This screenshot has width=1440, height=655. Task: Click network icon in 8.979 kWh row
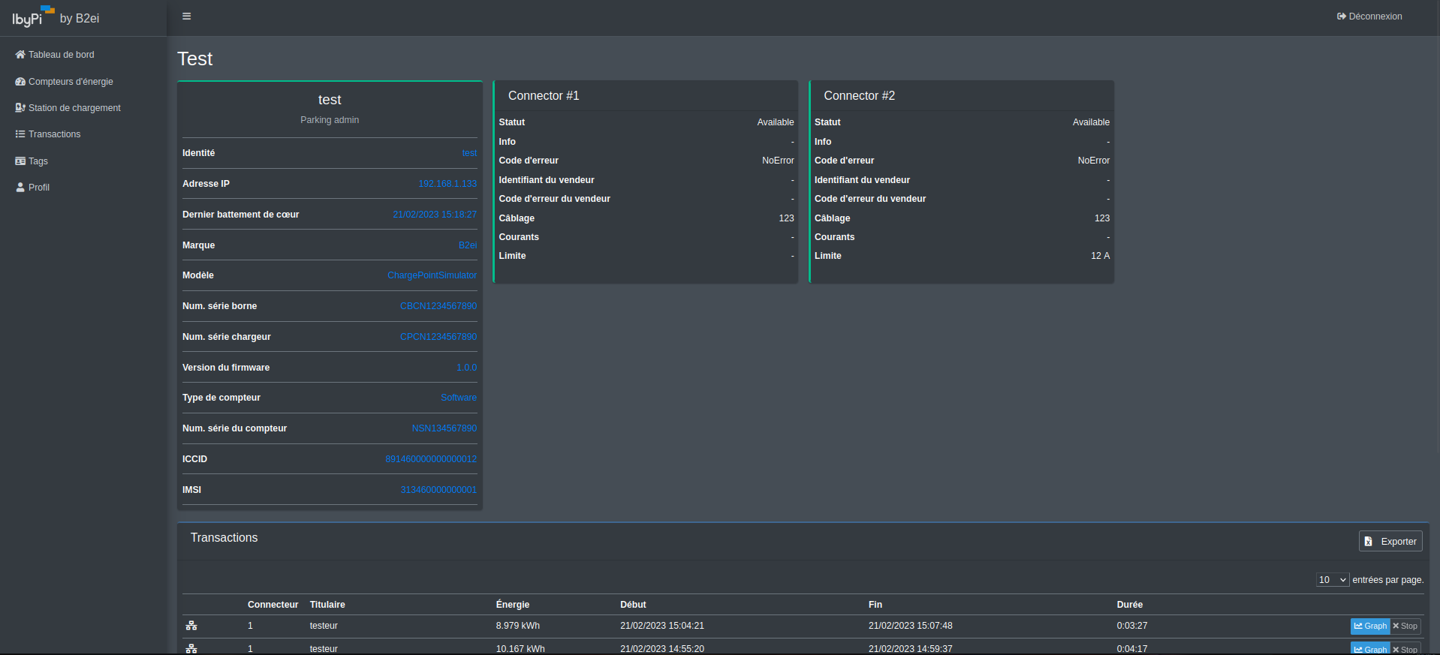pos(191,626)
